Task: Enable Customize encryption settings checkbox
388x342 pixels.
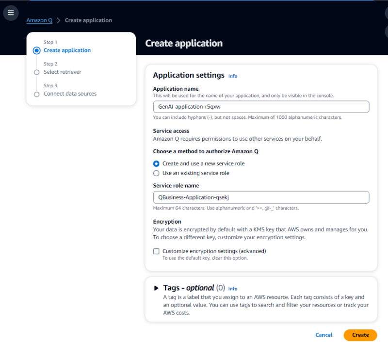Action: [156, 251]
